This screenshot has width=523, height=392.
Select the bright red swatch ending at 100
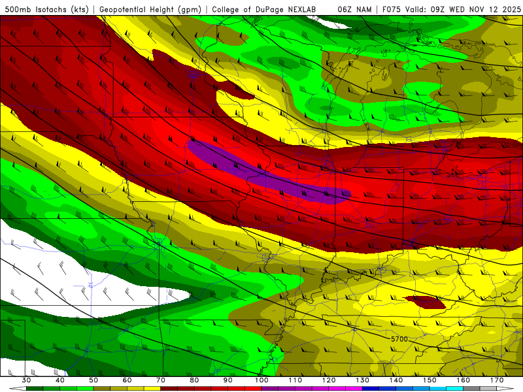(x=253, y=388)
